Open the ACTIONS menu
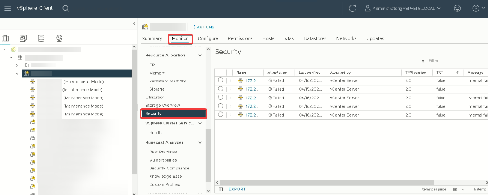488x195 pixels. click(x=203, y=27)
